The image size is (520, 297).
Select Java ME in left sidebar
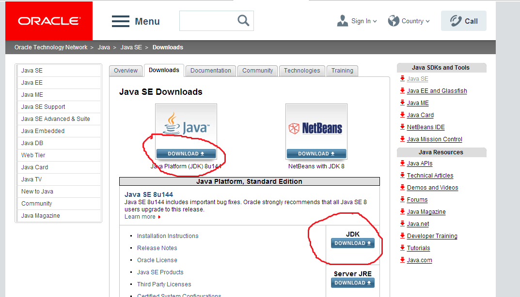pos(59,95)
